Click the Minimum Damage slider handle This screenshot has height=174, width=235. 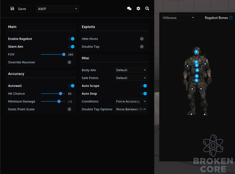(x=59, y=101)
